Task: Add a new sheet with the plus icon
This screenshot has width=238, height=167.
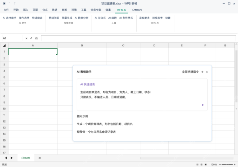Action: point(40,158)
